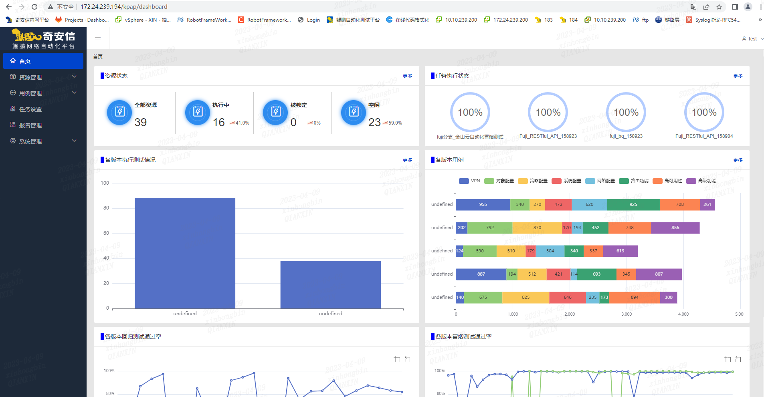This screenshot has width=764, height=397.
Task: Click the Fuji_RESTful_API_158904 progress ring
Action: [704, 112]
